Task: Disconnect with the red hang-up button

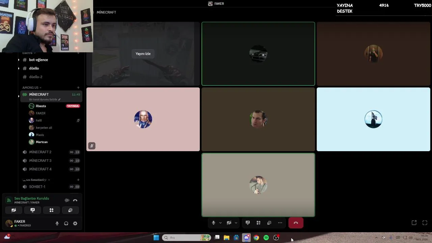Action: pos(296,223)
